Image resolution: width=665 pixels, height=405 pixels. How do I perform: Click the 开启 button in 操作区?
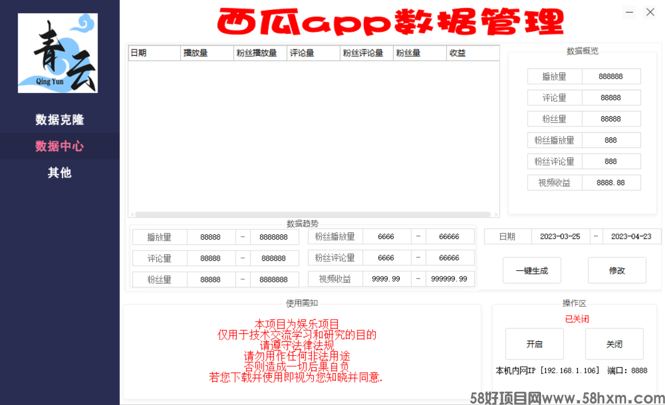535,344
